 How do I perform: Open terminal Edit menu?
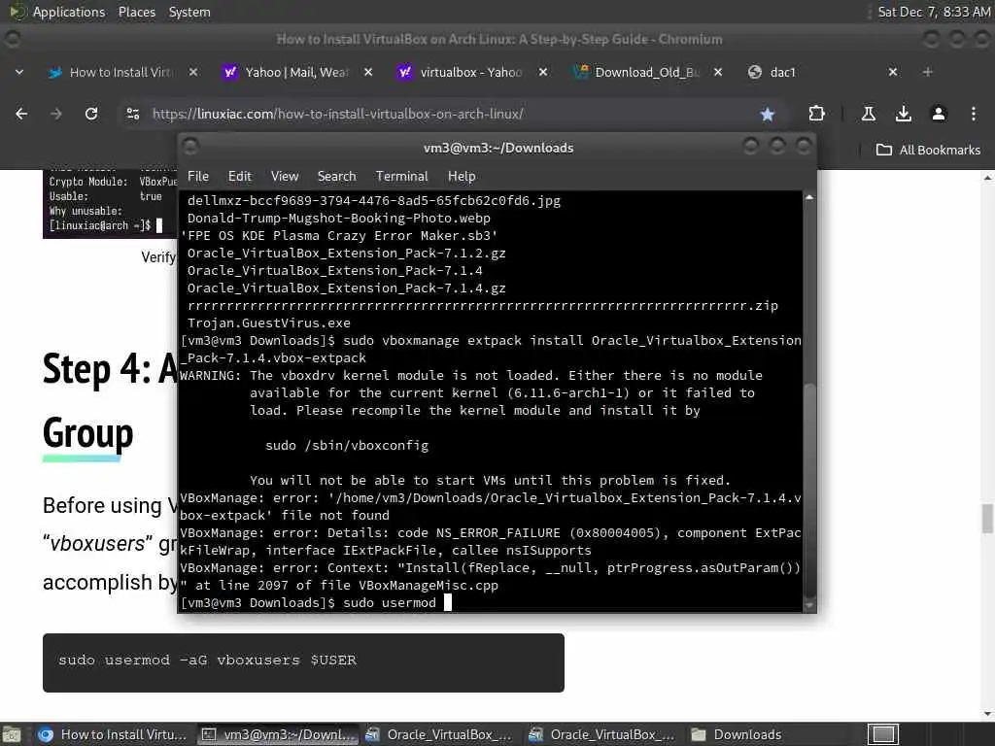[240, 177]
